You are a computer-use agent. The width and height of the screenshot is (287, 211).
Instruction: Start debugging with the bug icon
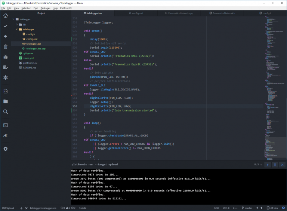point(5,57)
